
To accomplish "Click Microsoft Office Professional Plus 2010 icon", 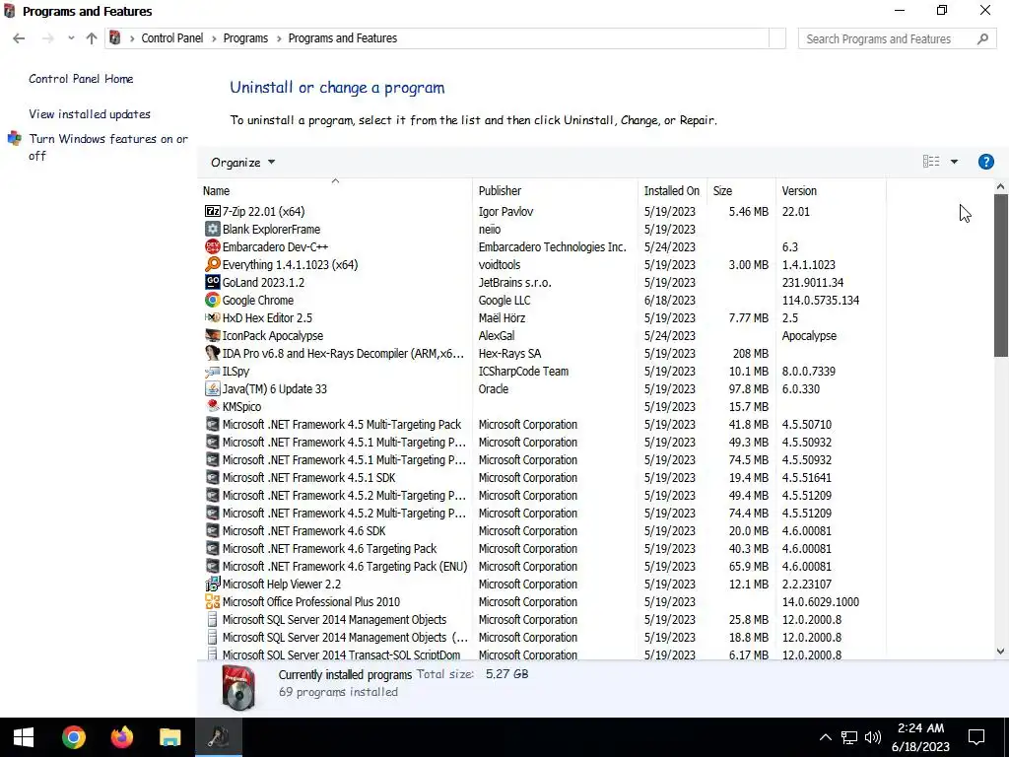I will (213, 602).
